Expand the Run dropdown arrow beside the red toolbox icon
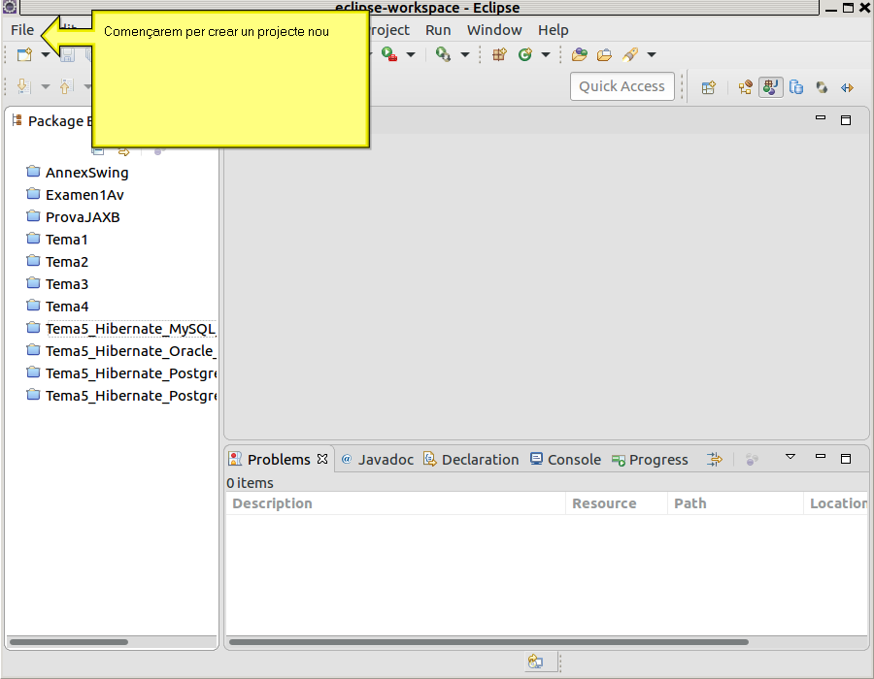The width and height of the screenshot is (874, 679). 411,54
